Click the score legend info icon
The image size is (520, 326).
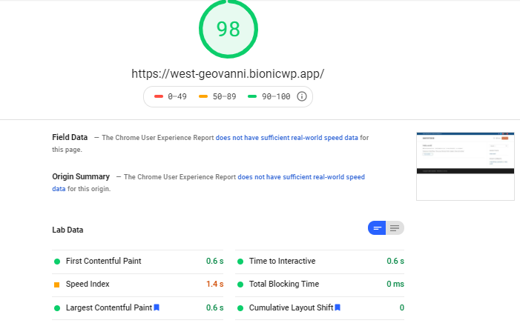click(301, 96)
